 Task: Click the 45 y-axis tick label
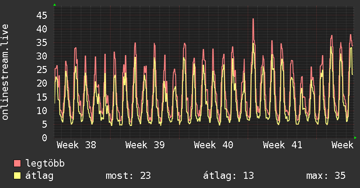[42, 16]
